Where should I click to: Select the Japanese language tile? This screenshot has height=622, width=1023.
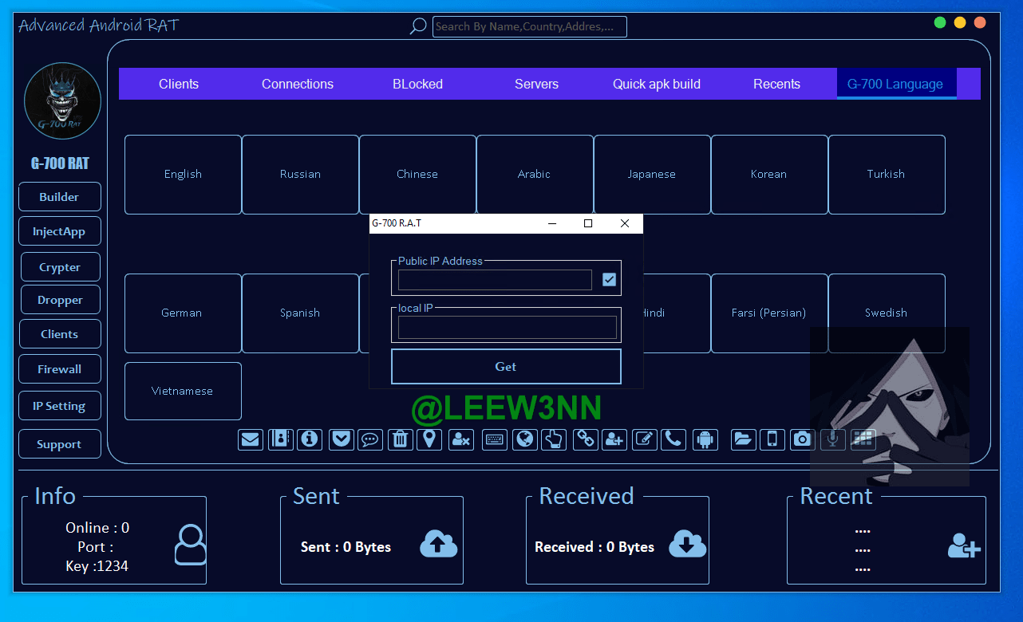point(652,174)
